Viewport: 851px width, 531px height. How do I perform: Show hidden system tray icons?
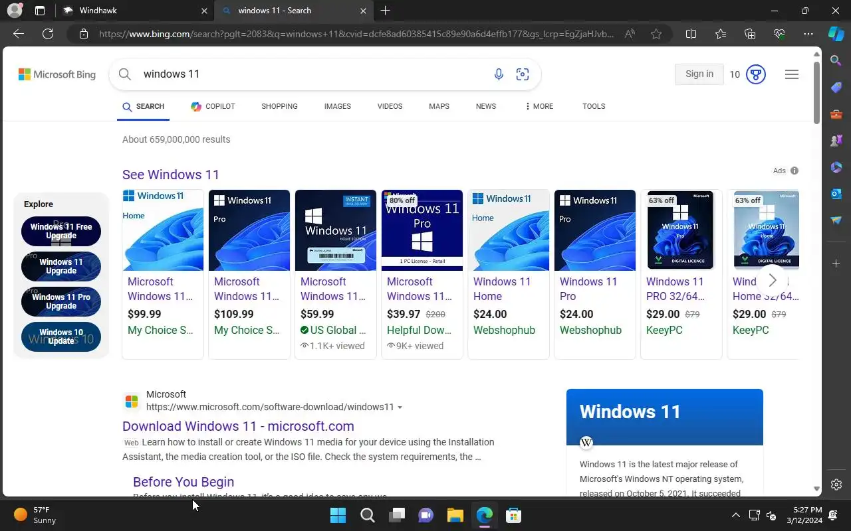click(735, 515)
